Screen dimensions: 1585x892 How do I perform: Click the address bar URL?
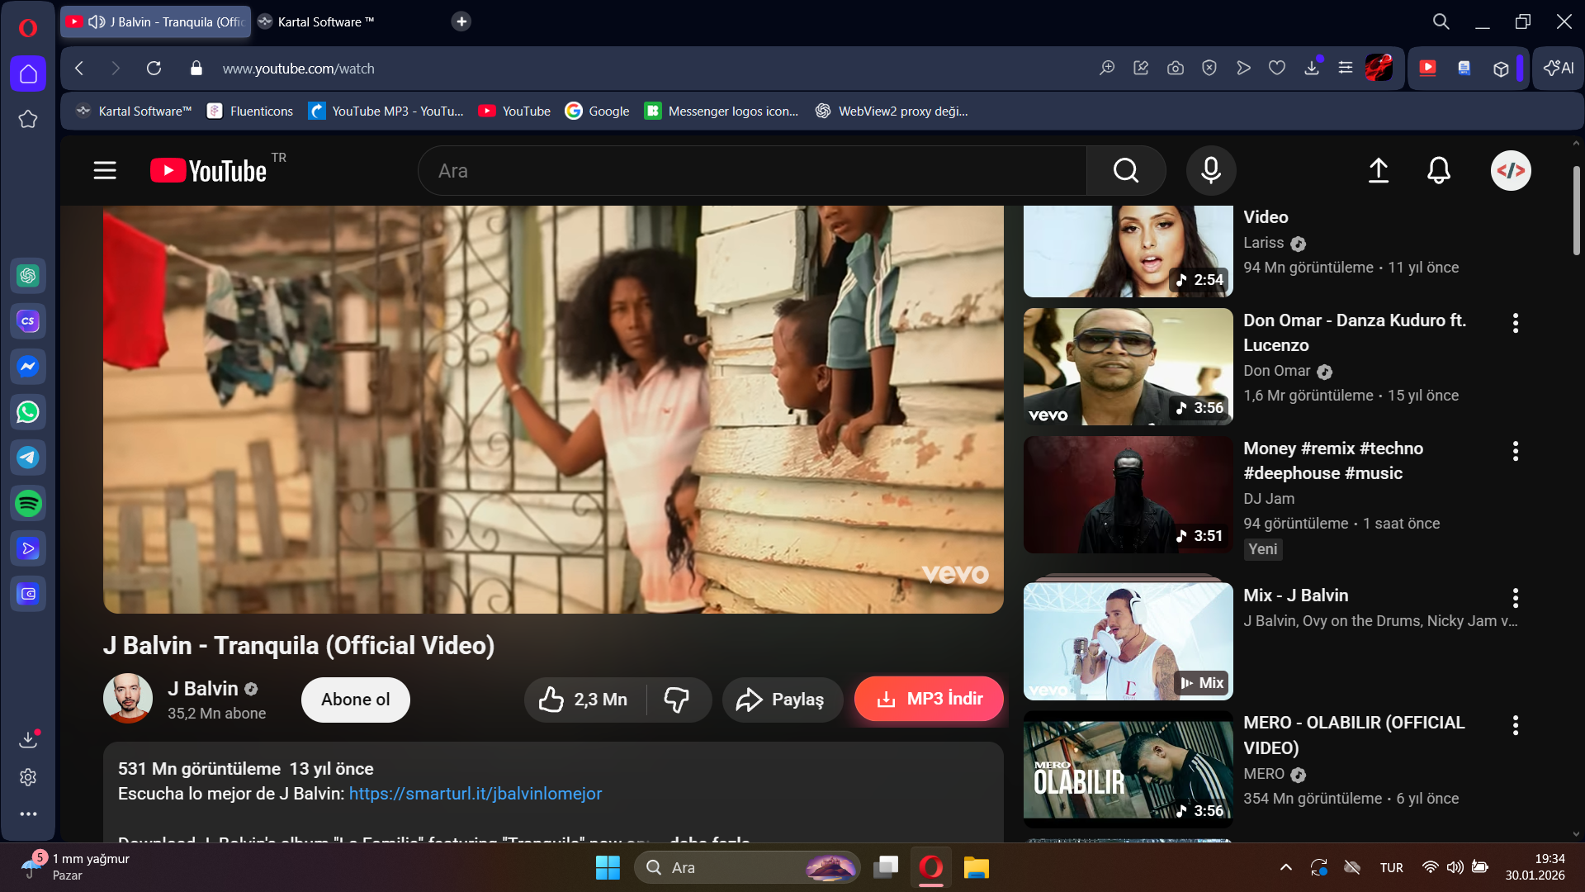pyautogui.click(x=299, y=69)
